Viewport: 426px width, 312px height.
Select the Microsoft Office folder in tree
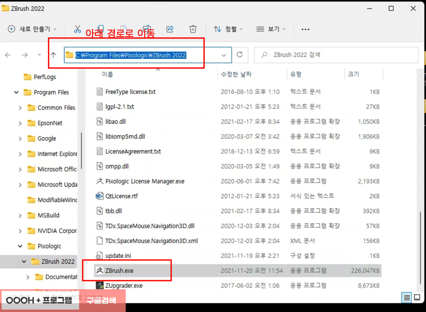click(x=52, y=170)
